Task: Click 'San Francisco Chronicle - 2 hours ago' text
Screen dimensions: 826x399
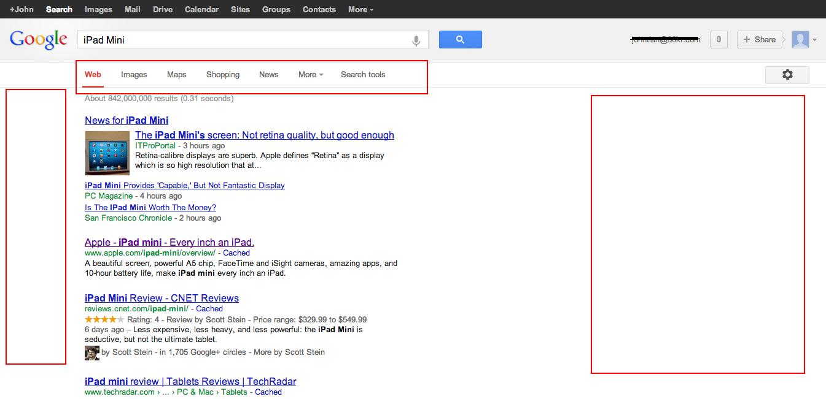Action: (153, 218)
